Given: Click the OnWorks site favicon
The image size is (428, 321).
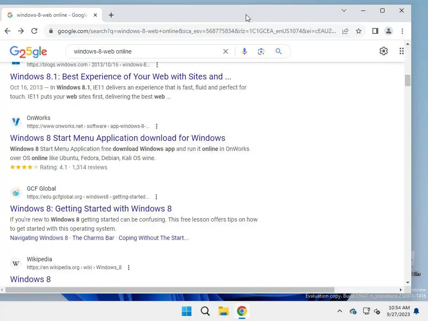Looking at the screenshot, I should point(16,122).
